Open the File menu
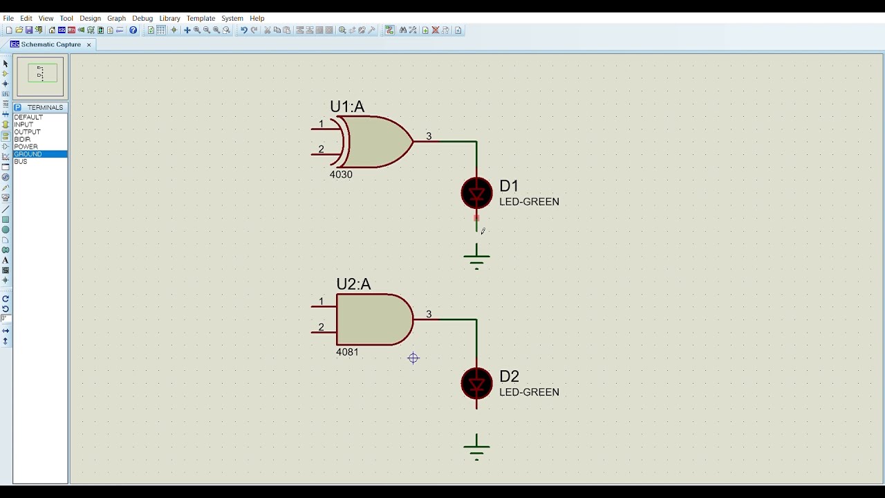 8,19
